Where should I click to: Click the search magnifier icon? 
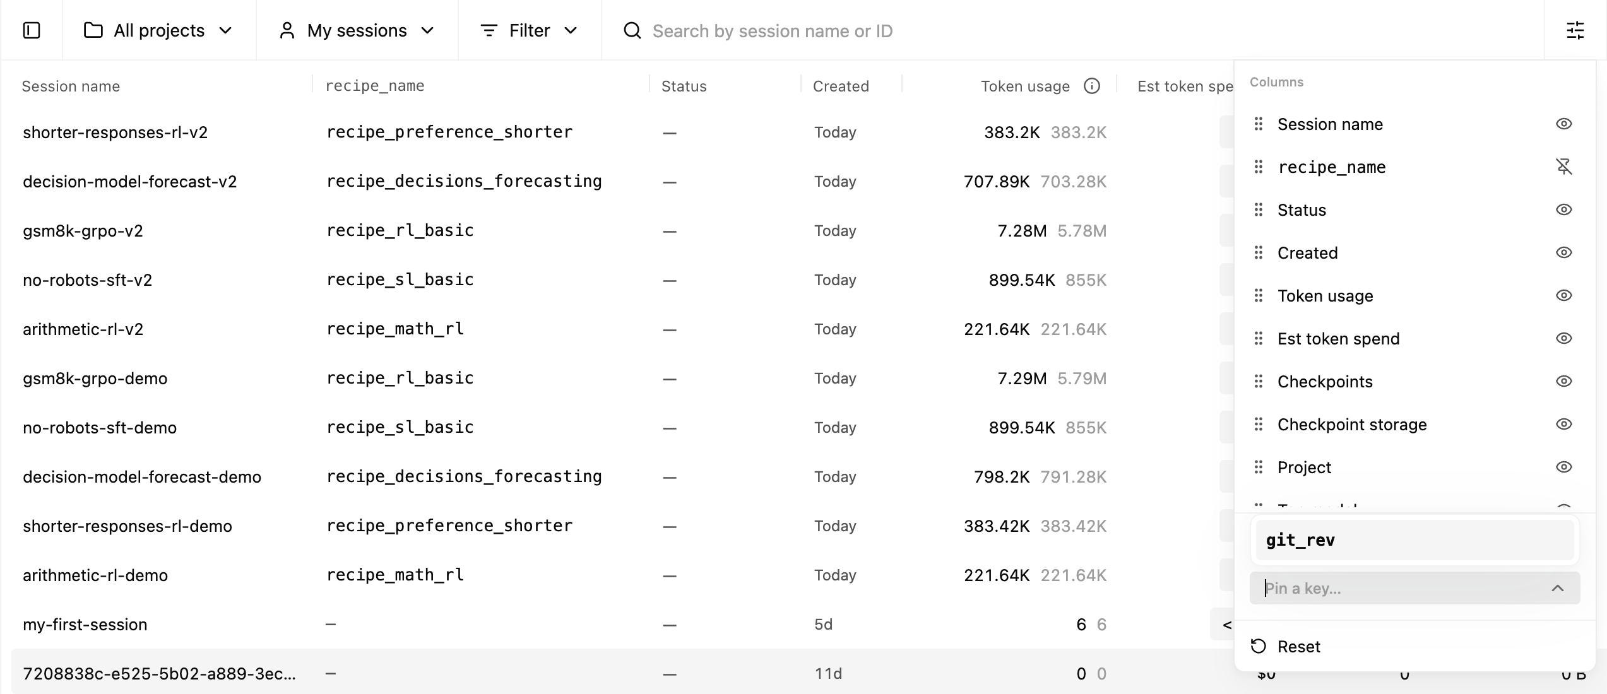pyautogui.click(x=632, y=30)
